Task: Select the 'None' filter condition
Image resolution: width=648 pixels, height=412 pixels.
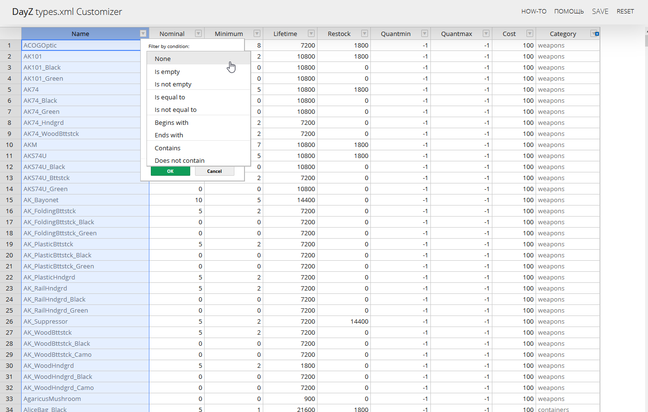Action: [163, 59]
